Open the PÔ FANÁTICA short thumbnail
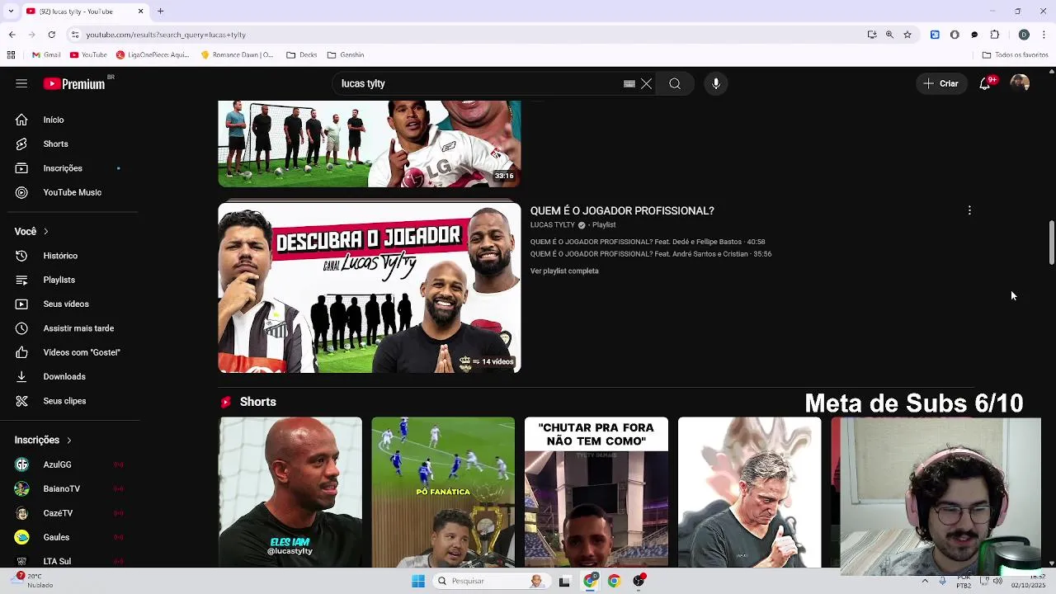This screenshot has height=594, width=1056. point(443,493)
